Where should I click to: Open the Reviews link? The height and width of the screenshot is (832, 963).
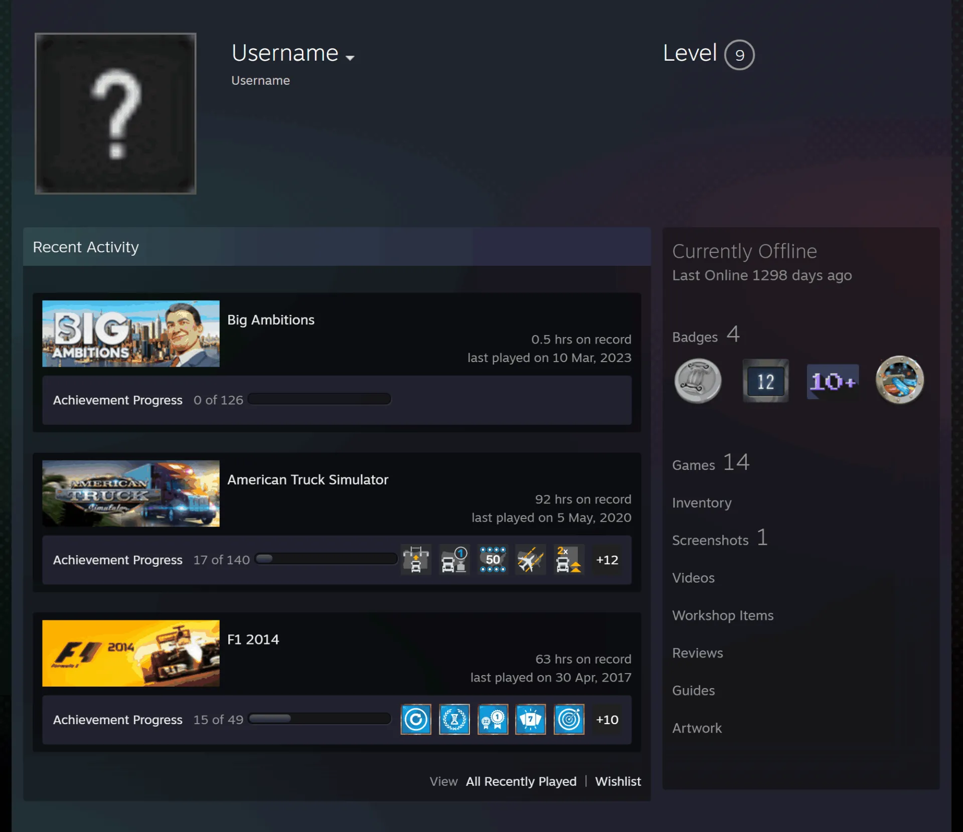[698, 653]
